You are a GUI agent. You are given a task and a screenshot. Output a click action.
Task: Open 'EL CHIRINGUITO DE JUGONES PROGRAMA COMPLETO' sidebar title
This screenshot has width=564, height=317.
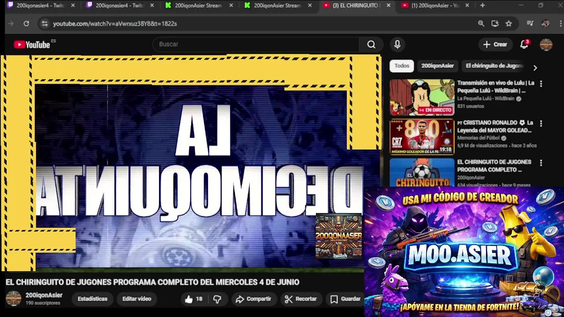[x=494, y=166]
